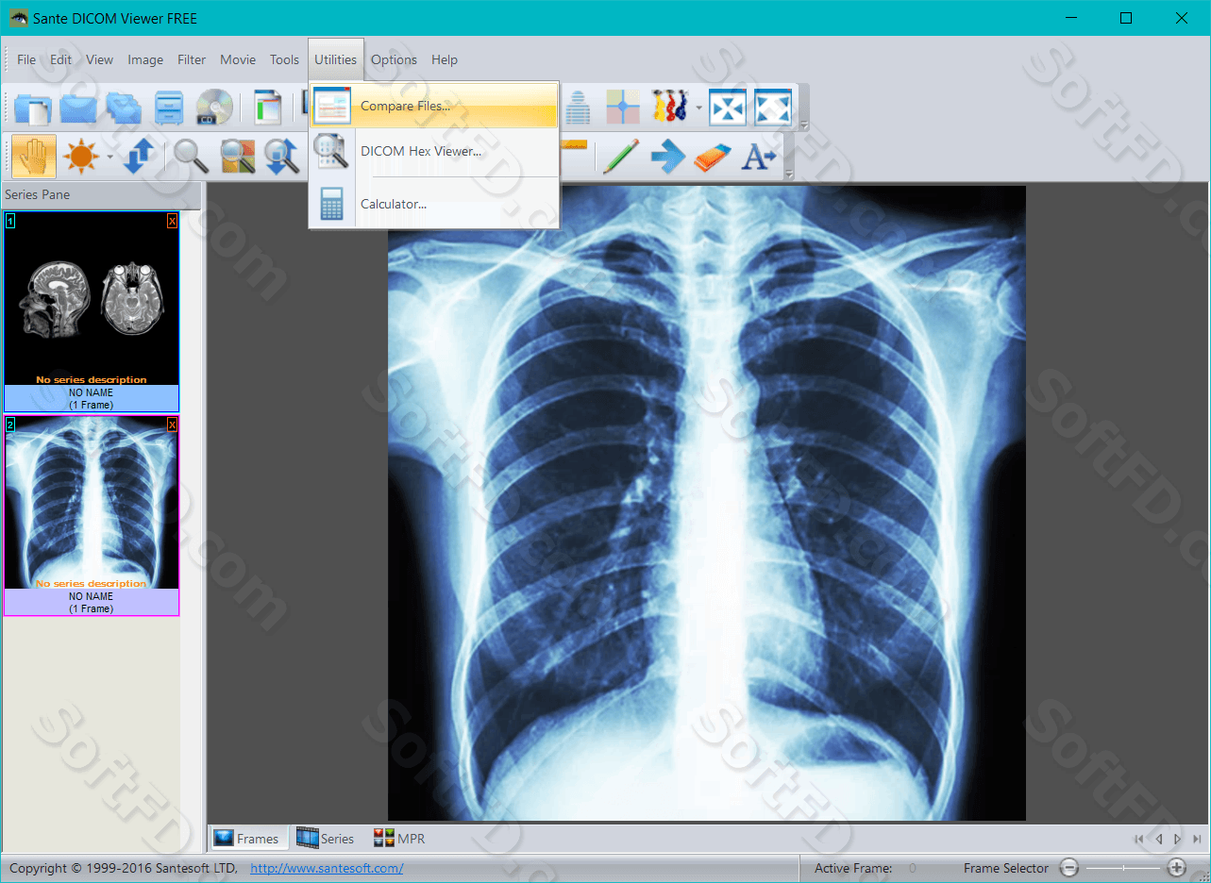Screen dimensions: 1211x883
Task: Click the stacked multiple folders toolbar icon
Action: [x=124, y=107]
